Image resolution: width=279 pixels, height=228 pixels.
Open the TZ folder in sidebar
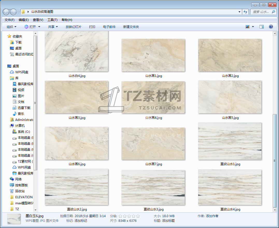[x=15, y=209]
